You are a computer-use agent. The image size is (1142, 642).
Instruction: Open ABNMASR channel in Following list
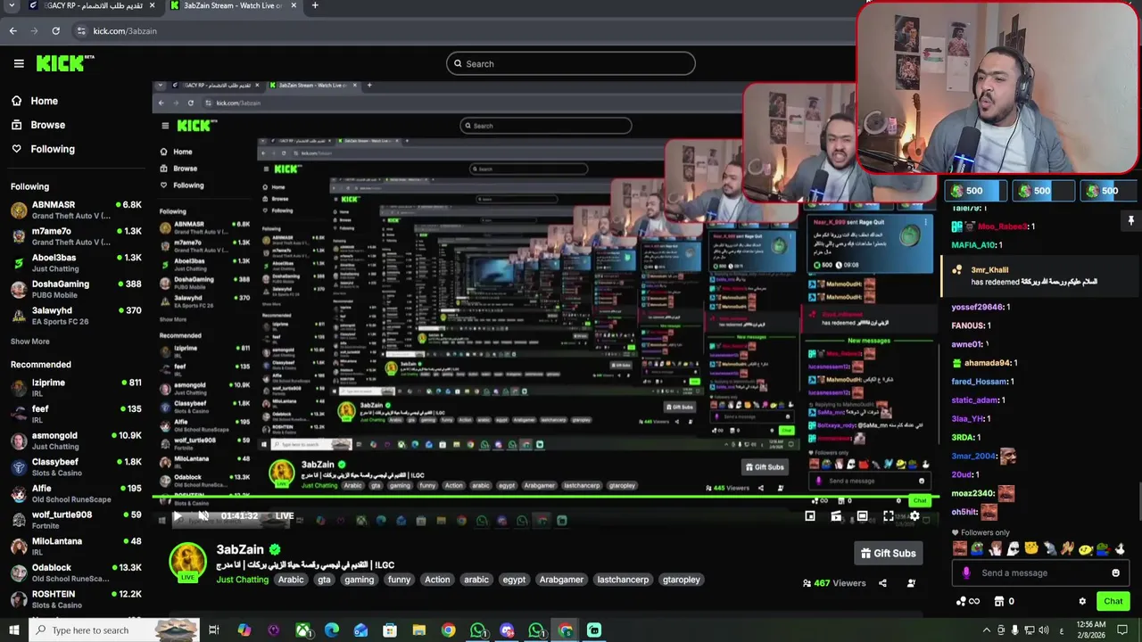76,210
